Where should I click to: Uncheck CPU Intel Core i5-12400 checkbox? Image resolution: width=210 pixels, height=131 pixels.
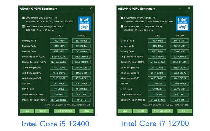pyautogui.click(x=24, y=26)
